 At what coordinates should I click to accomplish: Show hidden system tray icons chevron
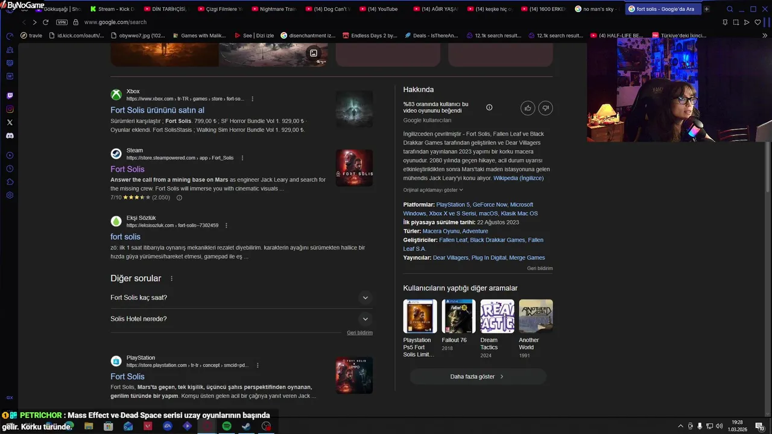click(680, 426)
